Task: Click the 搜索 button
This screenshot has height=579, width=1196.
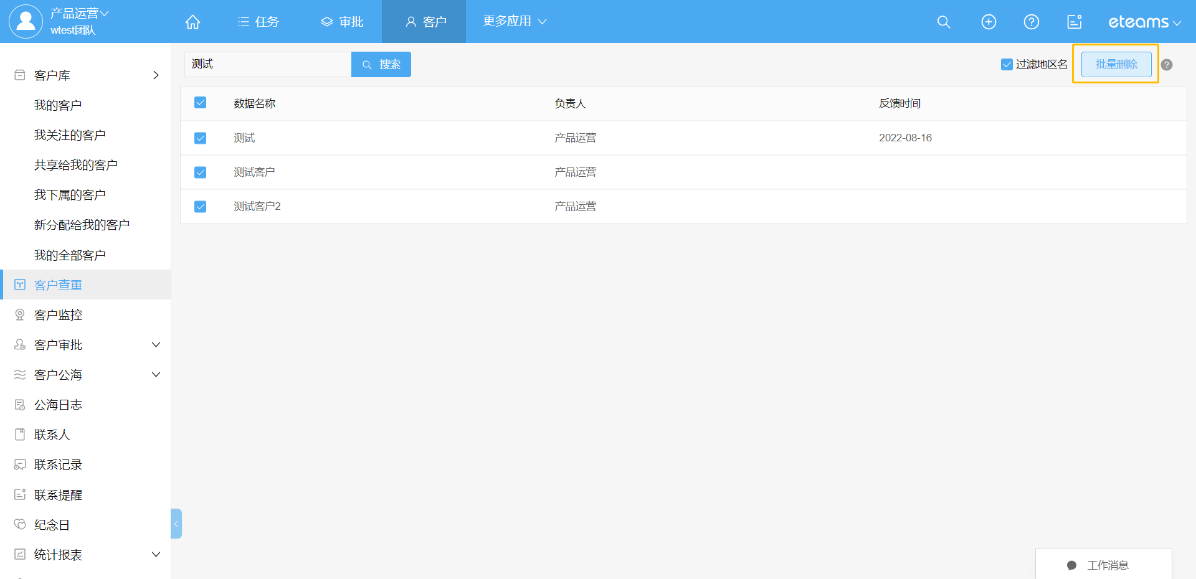Action: click(381, 64)
